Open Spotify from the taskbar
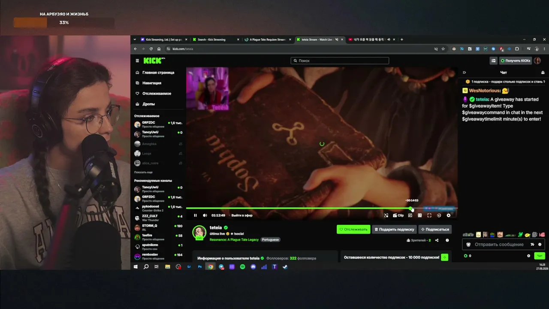Screen dimensions: 549x309 coord(242,267)
